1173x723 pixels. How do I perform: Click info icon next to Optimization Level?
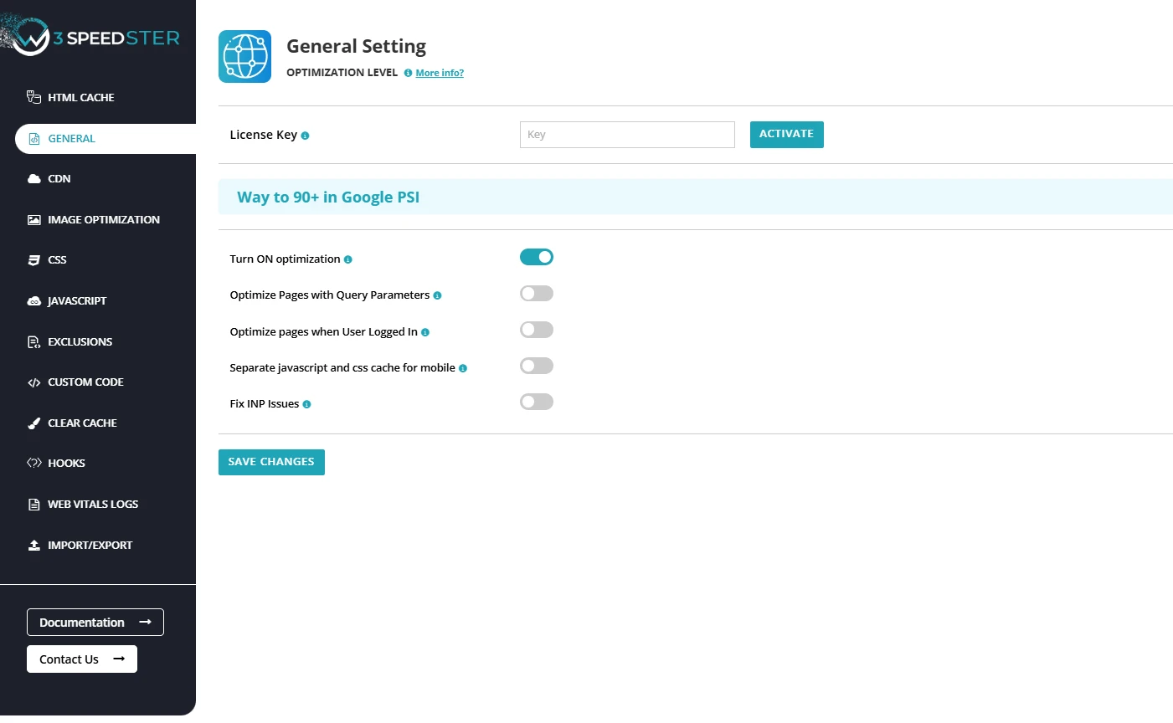(408, 74)
